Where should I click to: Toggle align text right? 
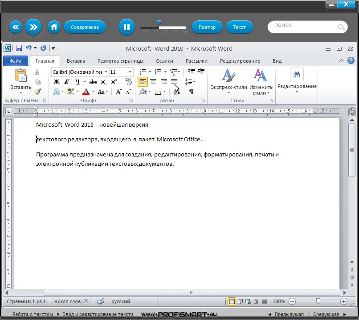[164, 81]
